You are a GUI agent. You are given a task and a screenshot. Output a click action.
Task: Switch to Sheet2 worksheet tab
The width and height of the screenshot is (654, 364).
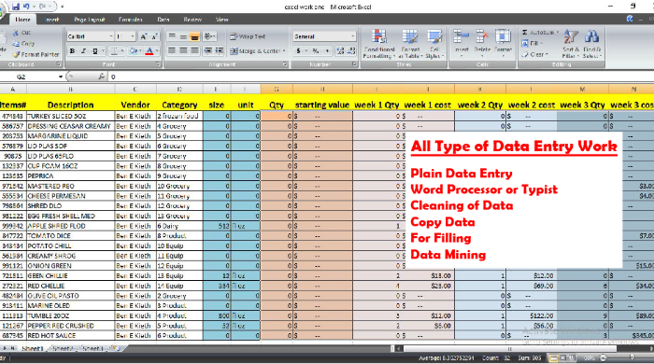coord(63,348)
